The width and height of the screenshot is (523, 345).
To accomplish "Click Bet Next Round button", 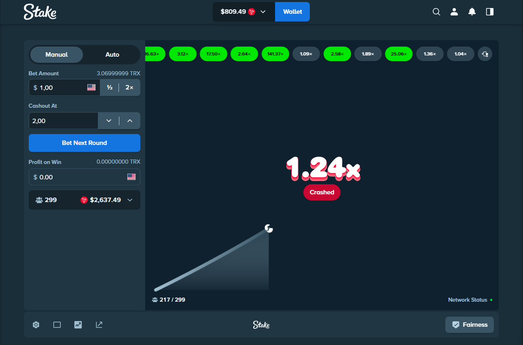I will point(85,143).
